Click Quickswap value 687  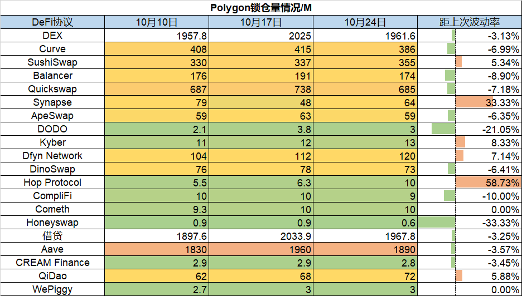[157, 89]
